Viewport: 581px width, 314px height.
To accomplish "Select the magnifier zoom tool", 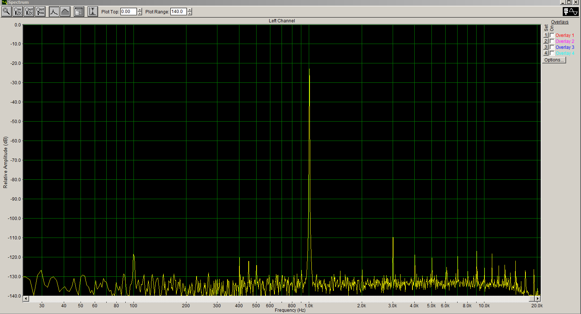I will click(6, 12).
